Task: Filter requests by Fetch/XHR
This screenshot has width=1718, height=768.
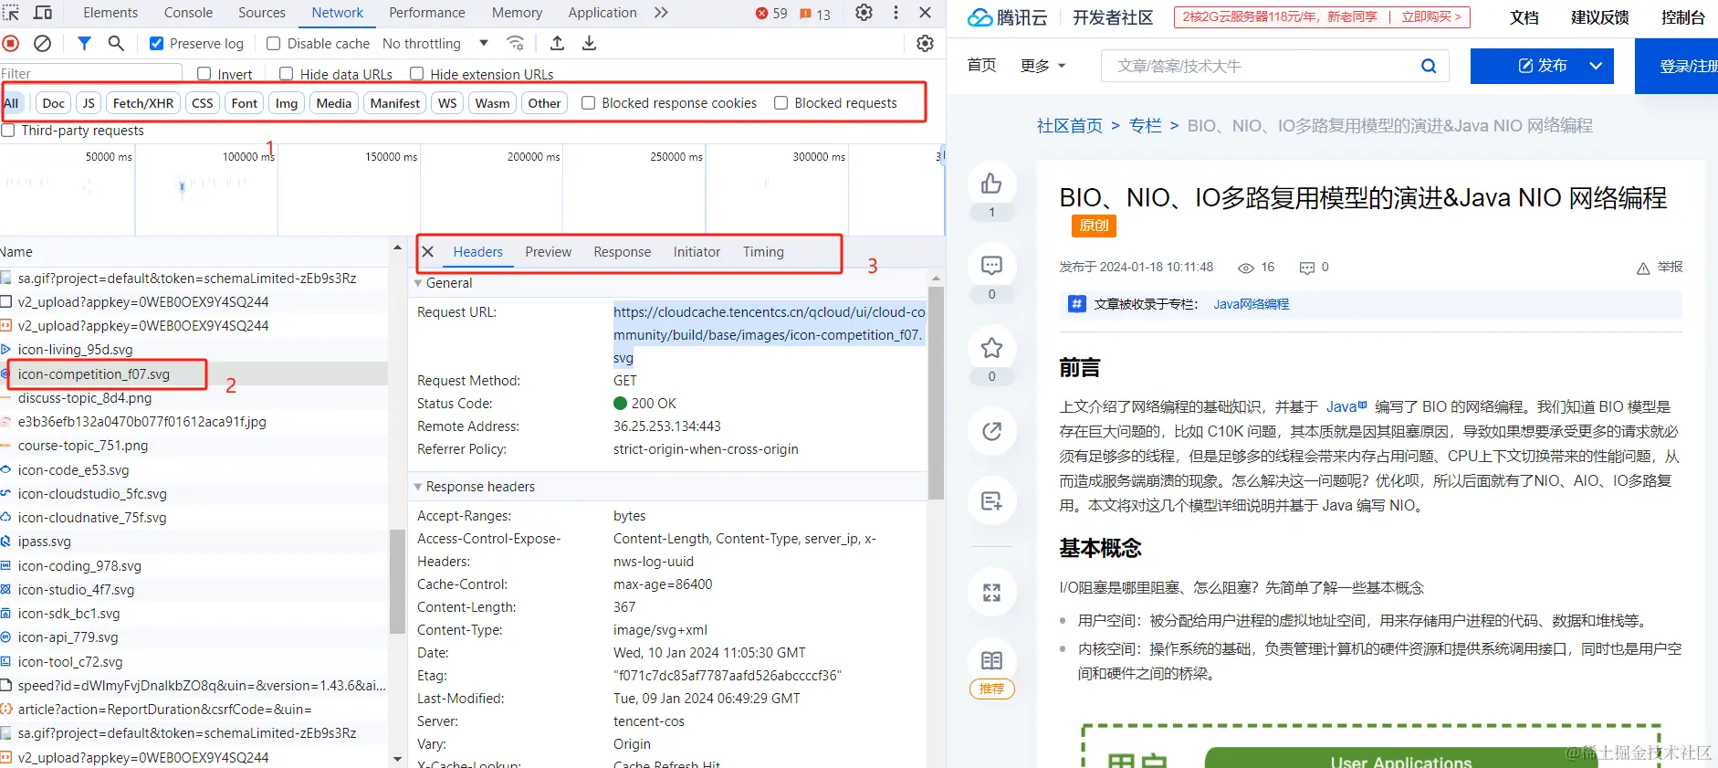Action: coord(143,103)
